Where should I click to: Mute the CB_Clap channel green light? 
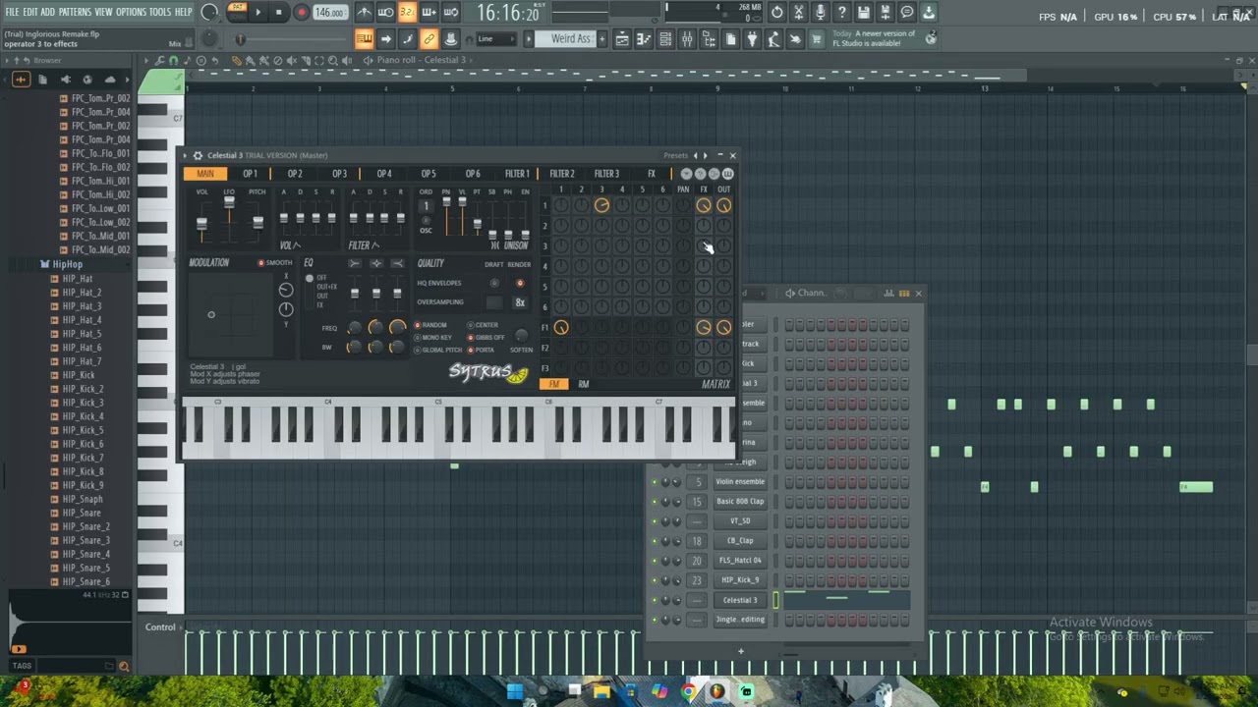(x=655, y=541)
